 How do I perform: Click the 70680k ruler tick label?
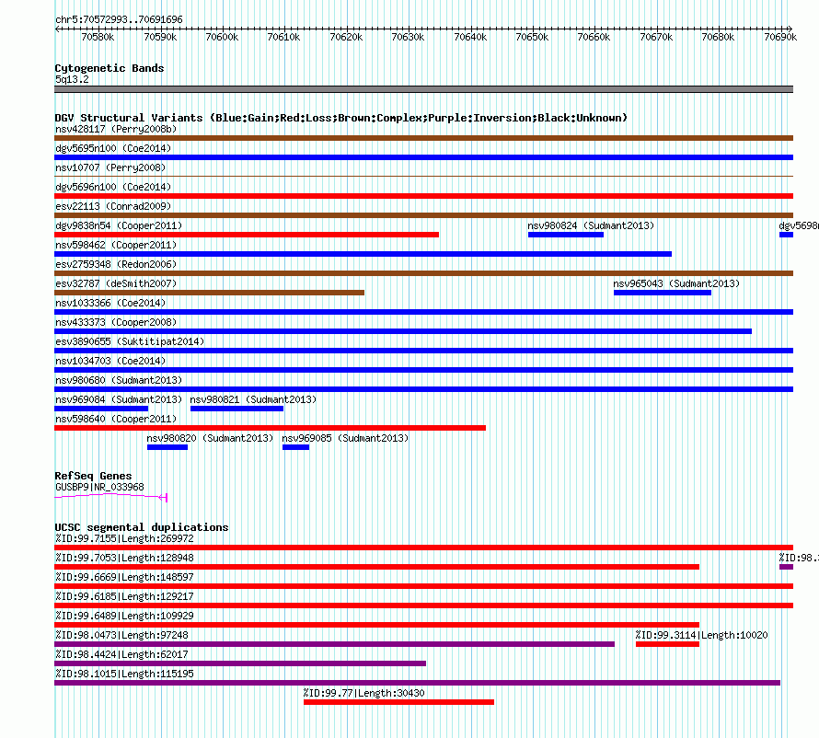pyautogui.click(x=718, y=37)
